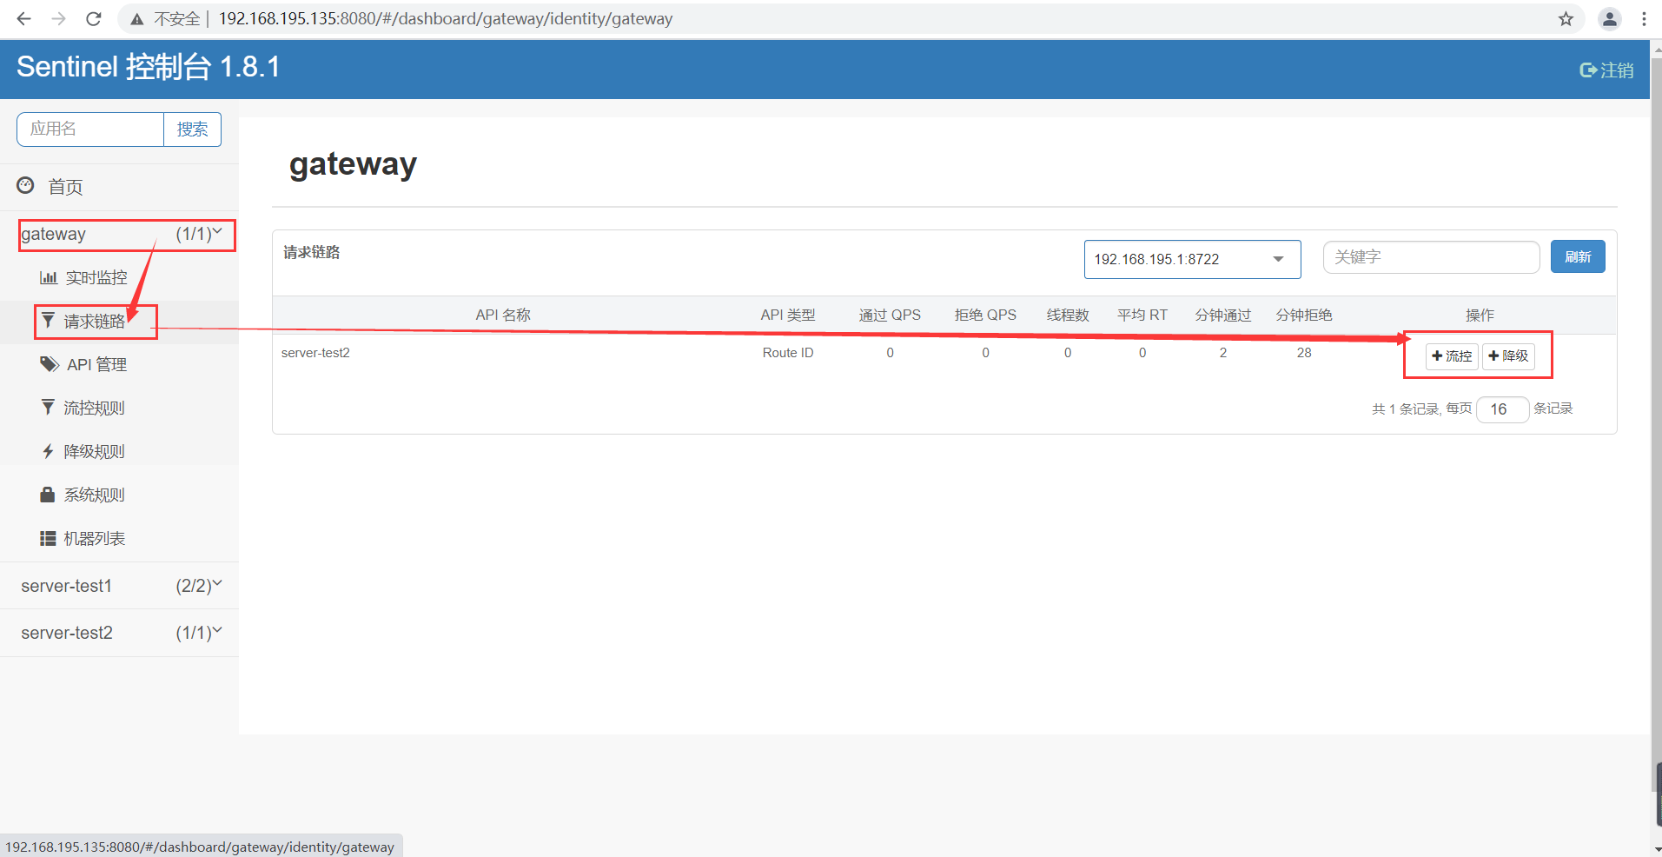Click the 请求链路 panel title

pos(312,252)
